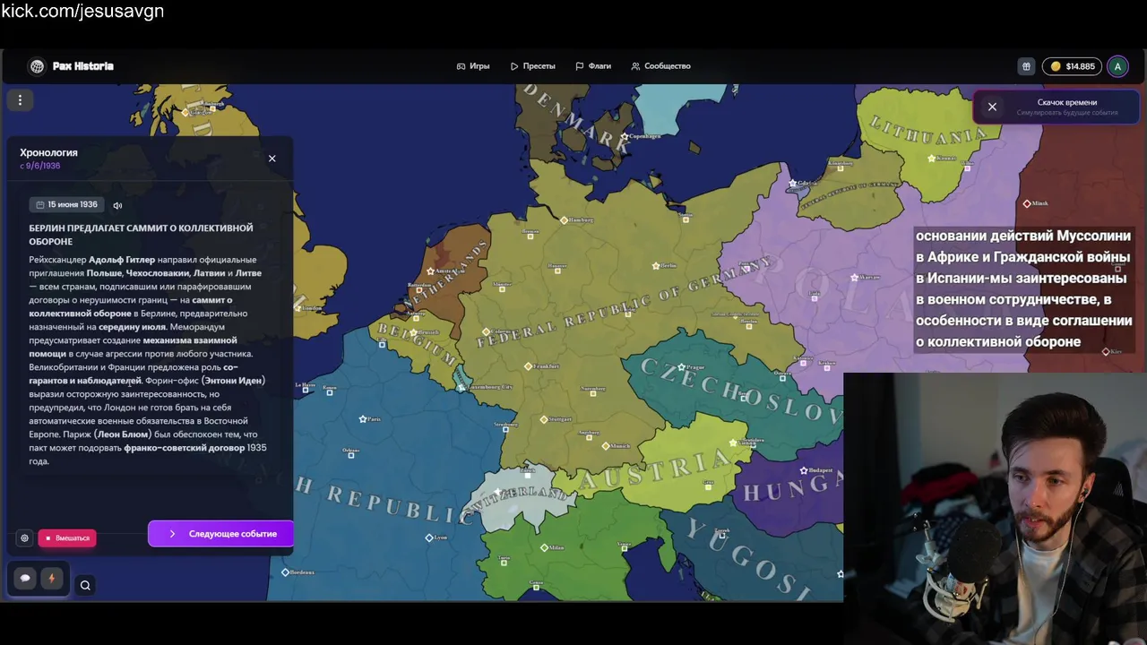Open the three-dot map menu
1147x645 pixels.
(20, 100)
